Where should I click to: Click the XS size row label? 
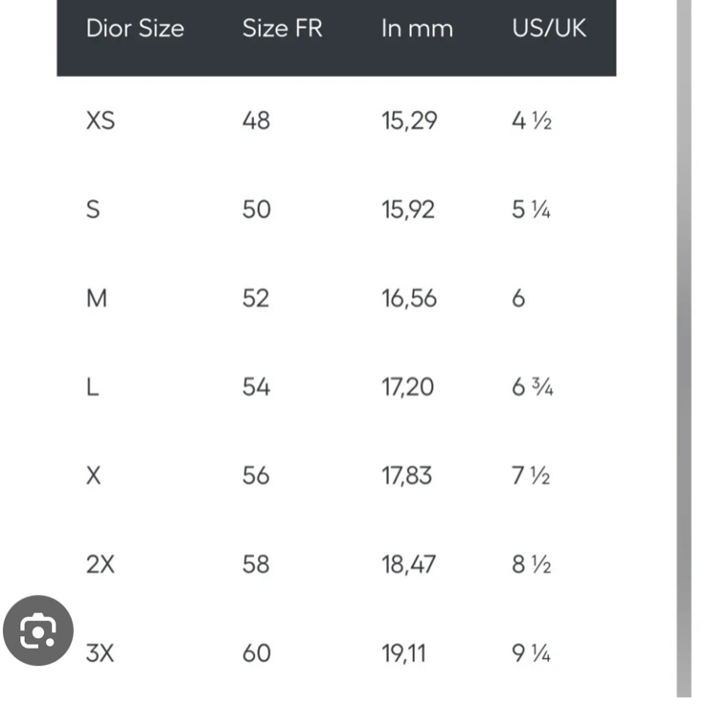[x=100, y=121]
